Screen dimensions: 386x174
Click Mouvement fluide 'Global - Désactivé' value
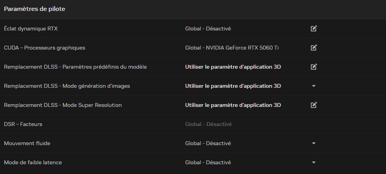tap(208, 143)
